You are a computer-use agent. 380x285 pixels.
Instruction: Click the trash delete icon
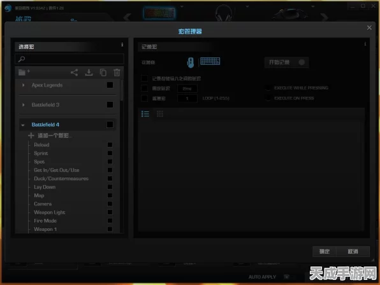point(117,73)
